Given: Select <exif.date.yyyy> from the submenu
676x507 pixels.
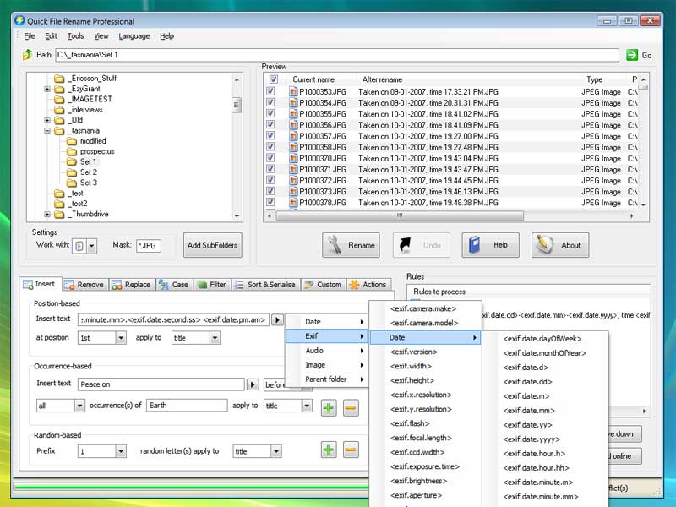Looking at the screenshot, I should point(531,439).
